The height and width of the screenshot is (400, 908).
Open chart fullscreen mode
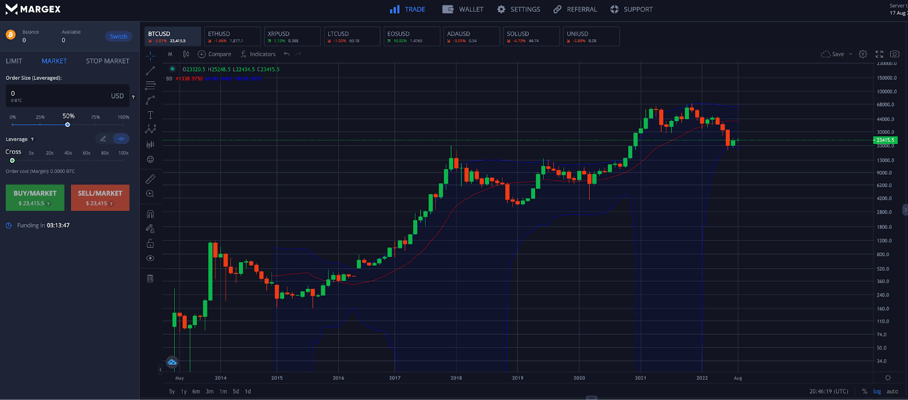point(879,54)
